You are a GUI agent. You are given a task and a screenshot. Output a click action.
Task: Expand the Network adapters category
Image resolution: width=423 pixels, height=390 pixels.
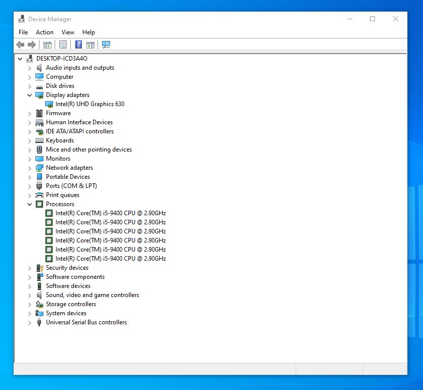[30, 168]
